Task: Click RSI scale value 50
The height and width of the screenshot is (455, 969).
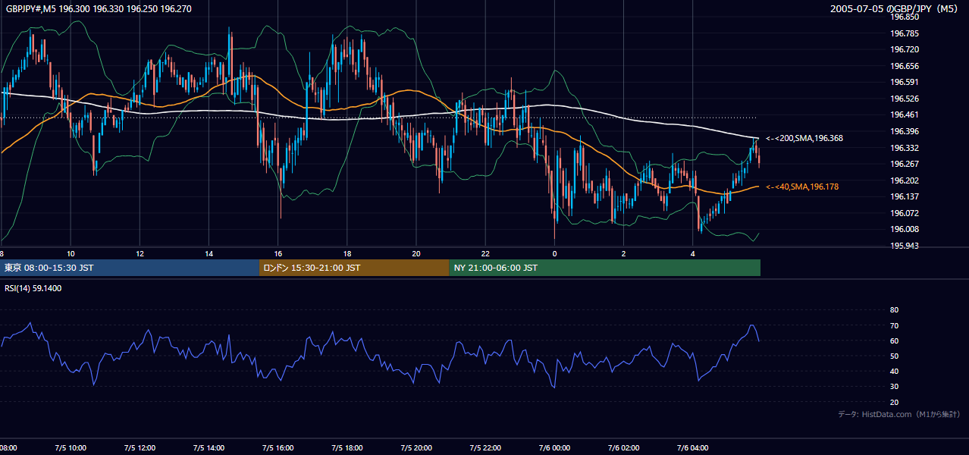Action: tap(894, 356)
